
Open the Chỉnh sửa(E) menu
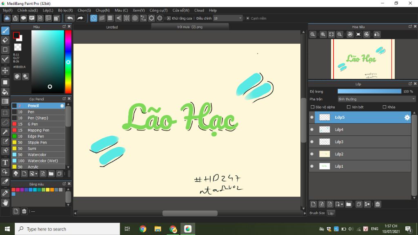(27, 10)
